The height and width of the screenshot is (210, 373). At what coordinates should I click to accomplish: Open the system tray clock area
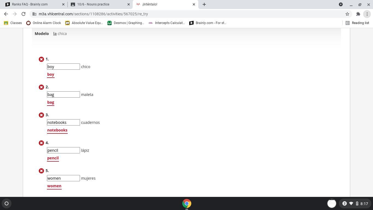[354, 203]
